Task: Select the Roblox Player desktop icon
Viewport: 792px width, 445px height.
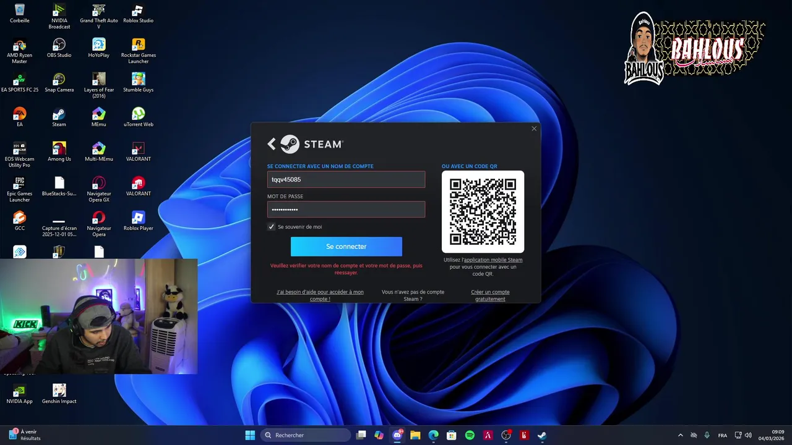Action: coord(139,221)
